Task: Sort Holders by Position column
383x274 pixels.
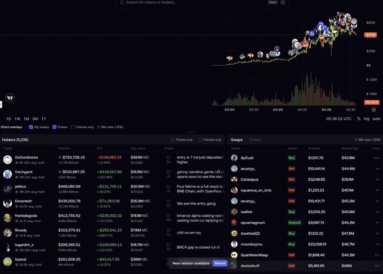Action: pos(64,149)
